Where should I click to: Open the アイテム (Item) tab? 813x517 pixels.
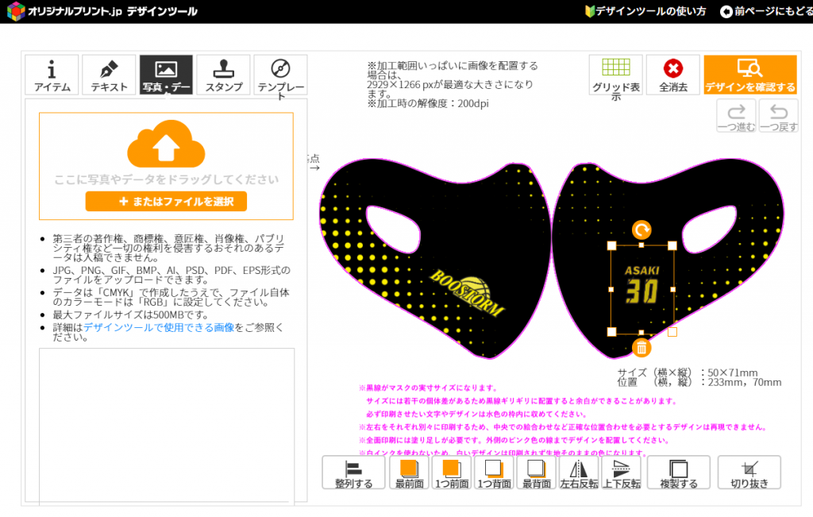coord(52,75)
